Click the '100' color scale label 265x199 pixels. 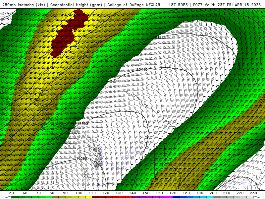click(x=79, y=193)
